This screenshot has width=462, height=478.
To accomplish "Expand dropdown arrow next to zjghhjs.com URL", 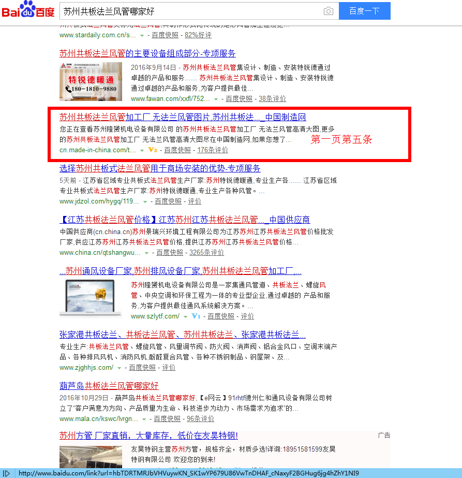I will (x=119, y=368).
